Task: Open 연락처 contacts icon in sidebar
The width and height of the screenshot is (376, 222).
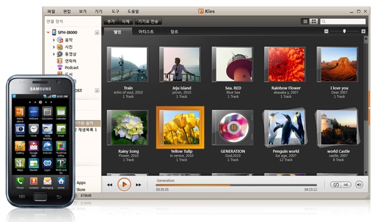Action: [60, 61]
